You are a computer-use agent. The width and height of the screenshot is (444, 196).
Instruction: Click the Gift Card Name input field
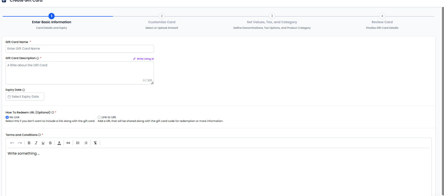(x=79, y=49)
